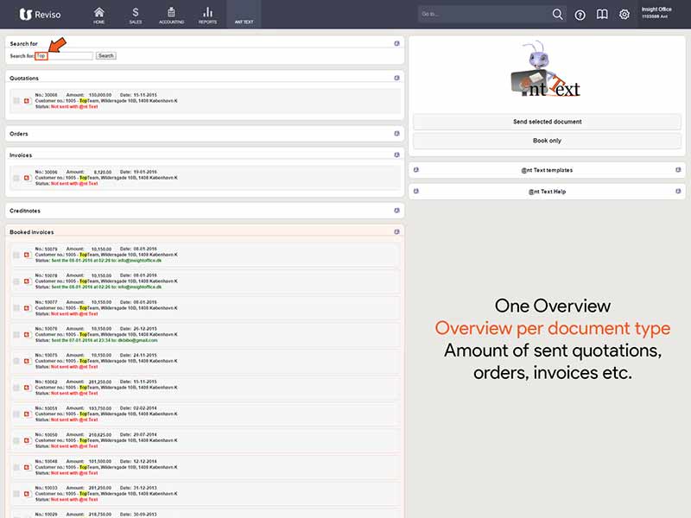Select the checkbox for invoice No. 30096
The height and width of the screenshot is (518, 691).
coord(16,178)
